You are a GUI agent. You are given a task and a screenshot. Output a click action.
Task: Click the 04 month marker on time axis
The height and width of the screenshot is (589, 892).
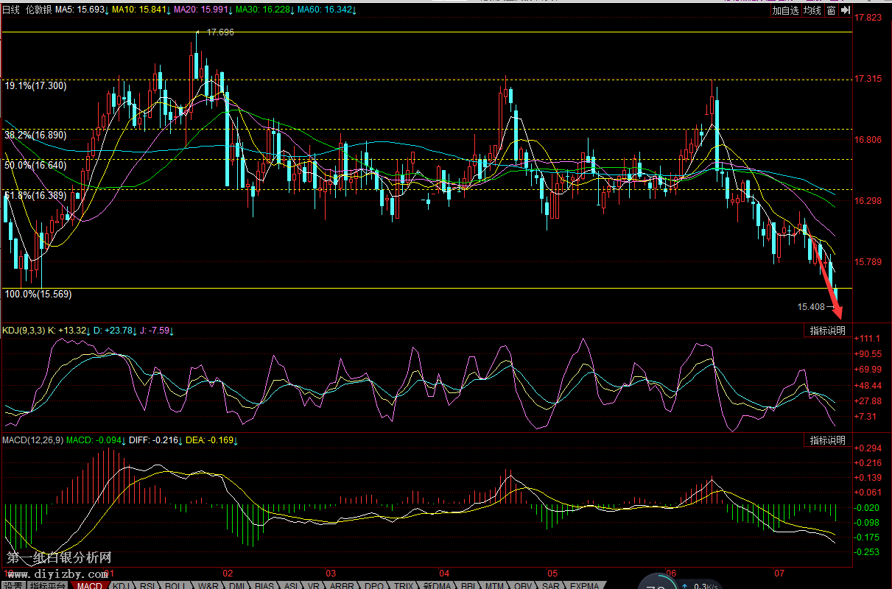[444, 573]
